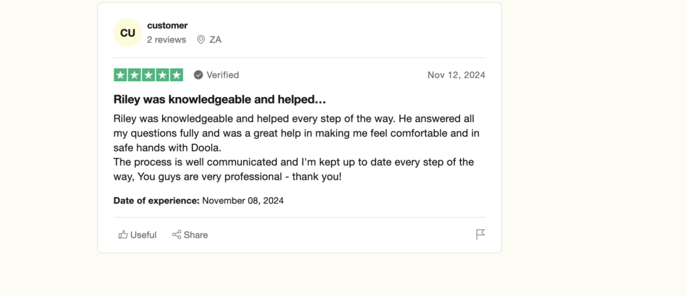
Task: Click the fifth green rating star
Action: tap(177, 75)
